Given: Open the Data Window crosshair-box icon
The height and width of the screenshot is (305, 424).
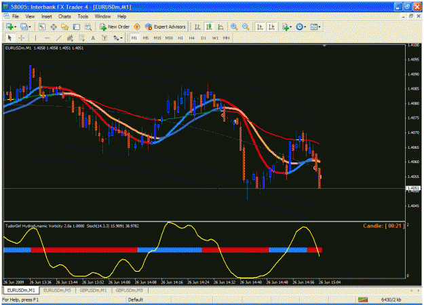Looking at the screenshot, I should coord(54,26).
